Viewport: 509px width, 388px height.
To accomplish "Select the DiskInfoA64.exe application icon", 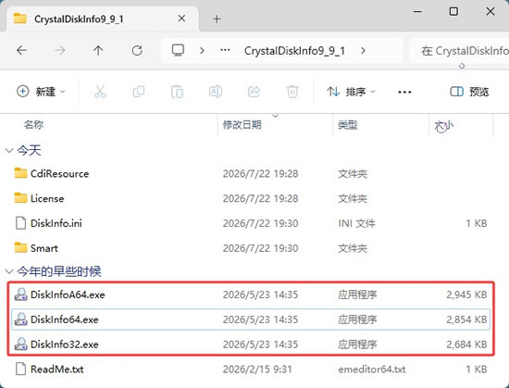I will 20,294.
